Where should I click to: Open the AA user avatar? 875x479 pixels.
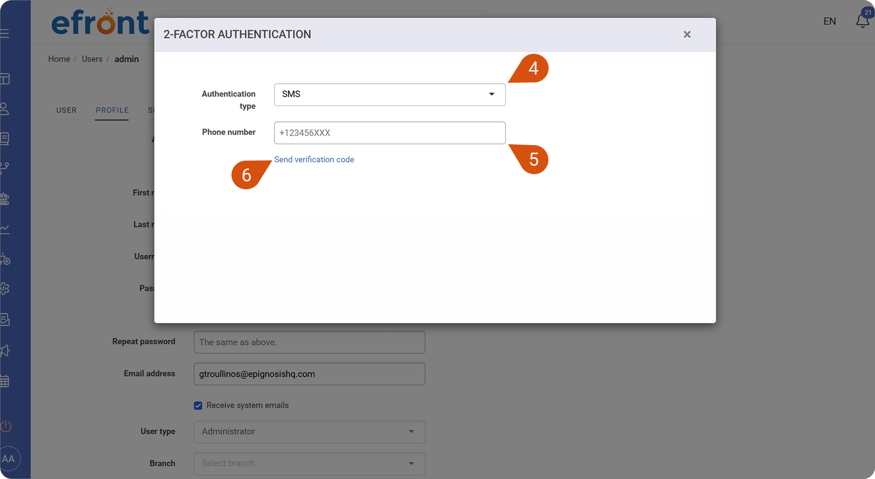click(x=8, y=459)
